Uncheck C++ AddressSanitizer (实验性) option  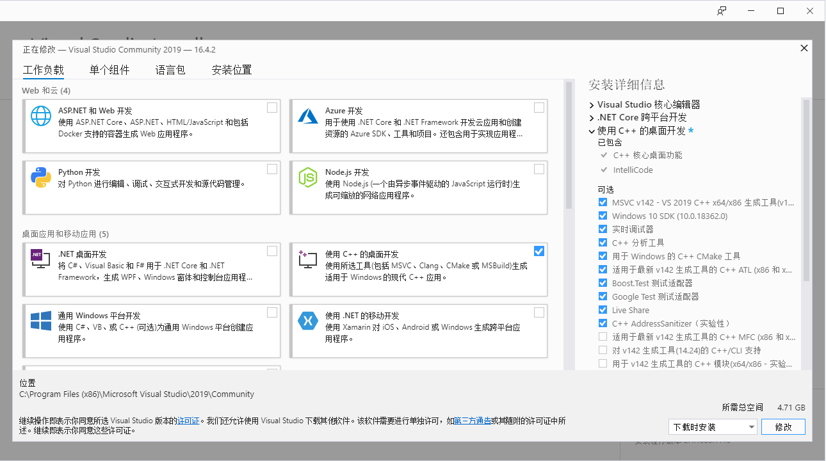click(x=603, y=323)
